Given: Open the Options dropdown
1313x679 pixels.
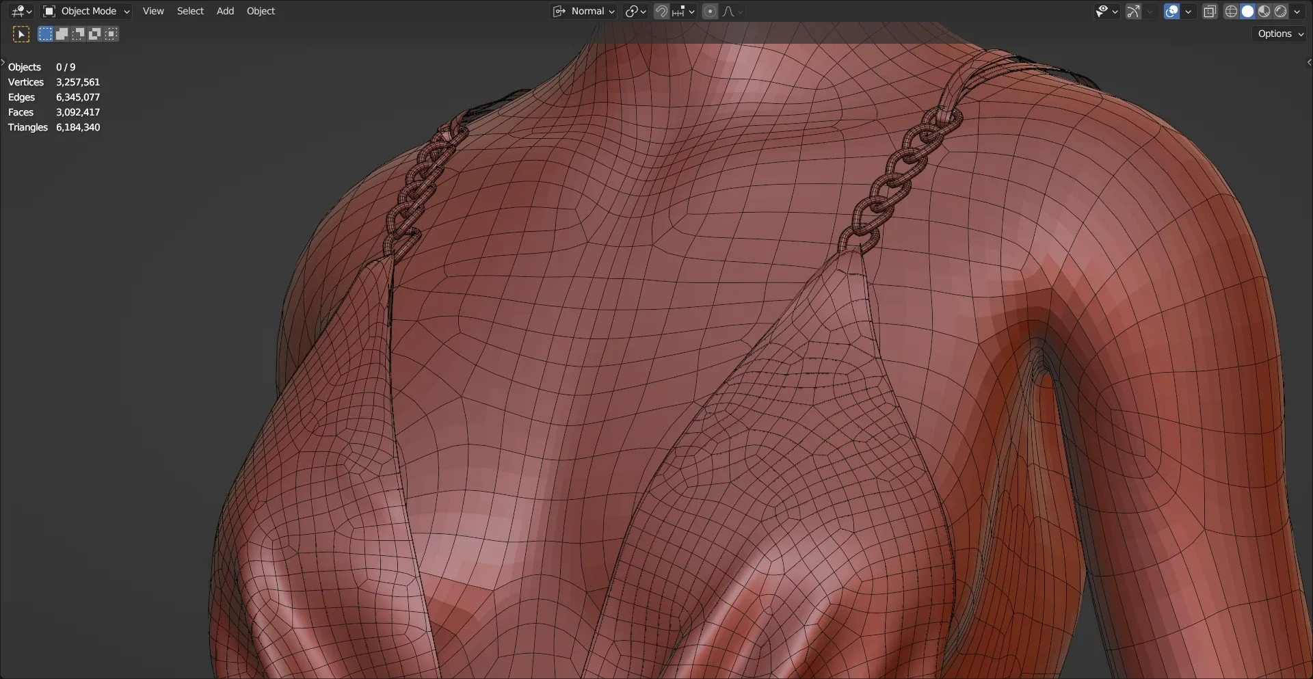Looking at the screenshot, I should click(1280, 34).
